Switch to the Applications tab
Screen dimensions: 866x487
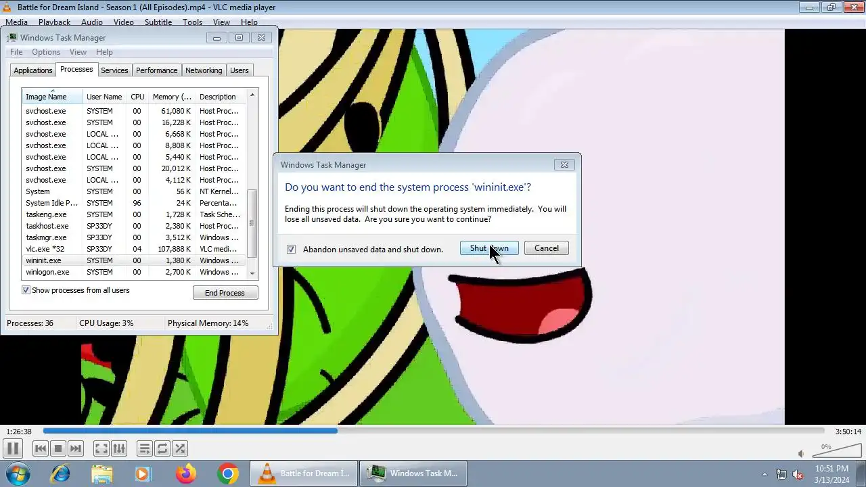point(32,70)
